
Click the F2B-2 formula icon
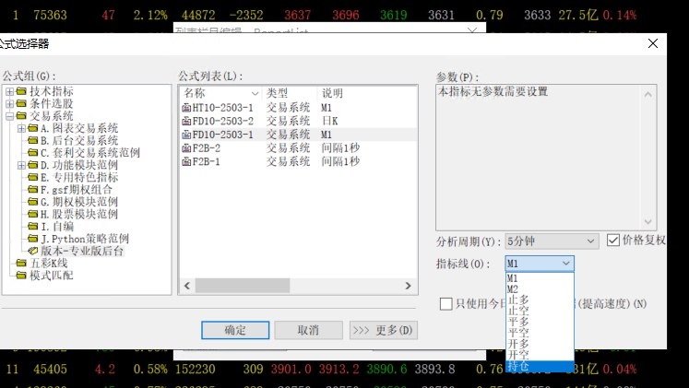(x=186, y=148)
